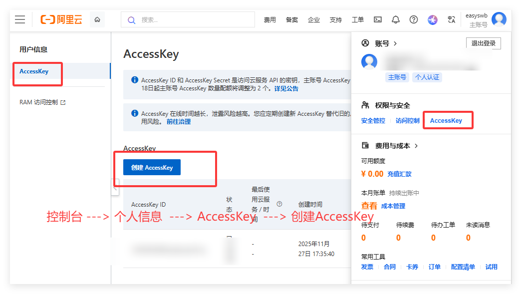Click the ¥ 0.00 balance amount

(372, 174)
